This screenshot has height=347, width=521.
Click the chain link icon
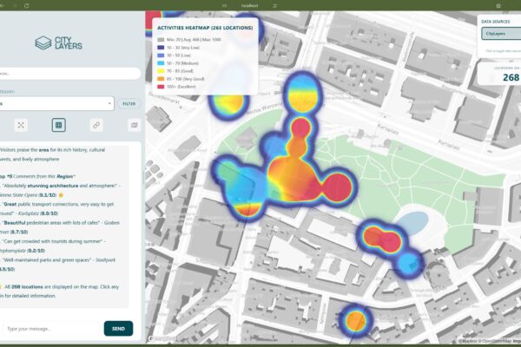96,125
